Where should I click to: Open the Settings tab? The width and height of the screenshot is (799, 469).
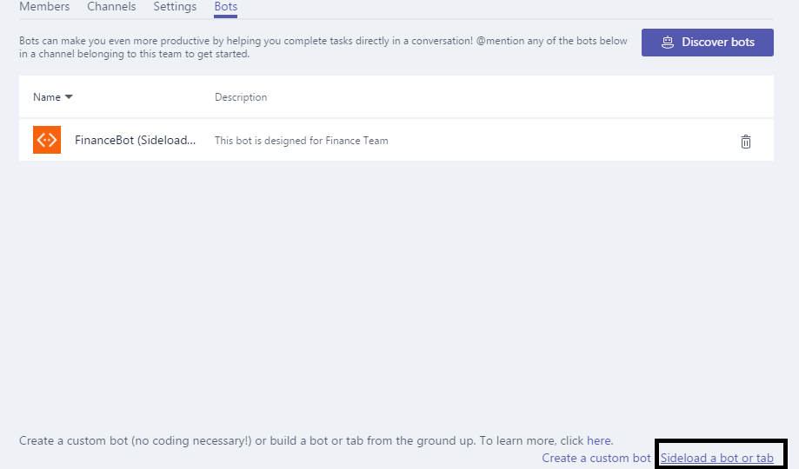pos(175,7)
